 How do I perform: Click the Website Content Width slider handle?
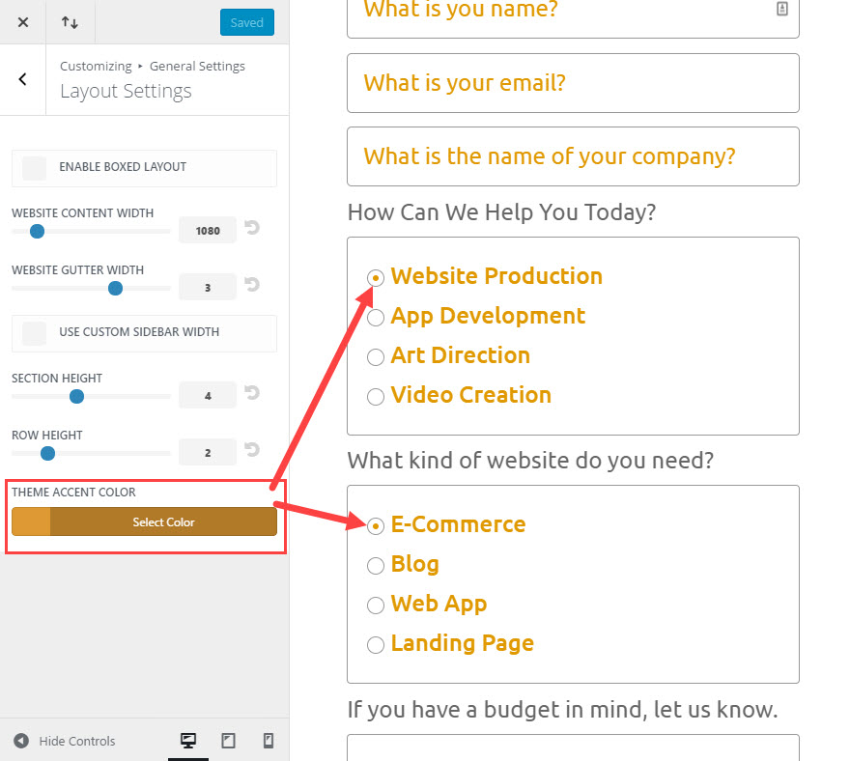[x=37, y=231]
